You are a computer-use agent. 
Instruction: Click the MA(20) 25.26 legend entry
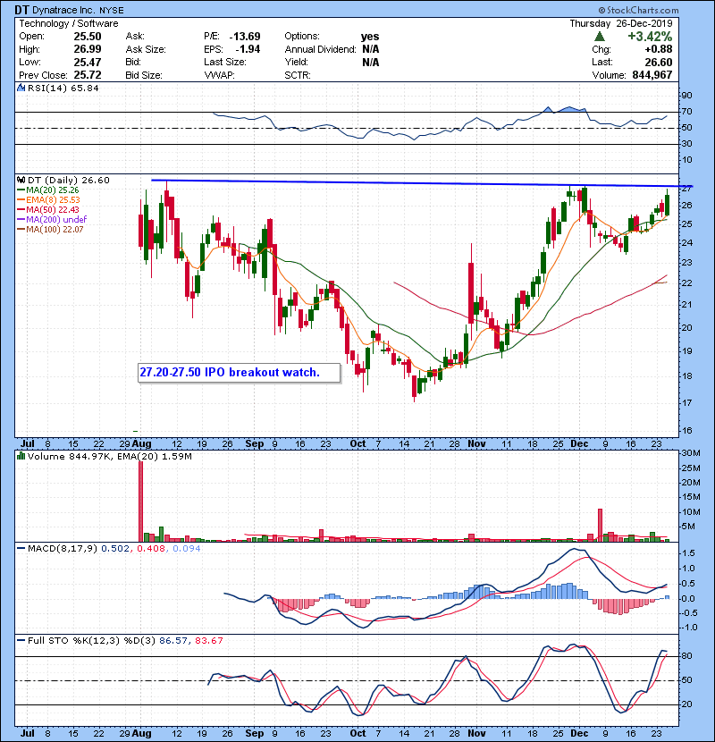47,190
